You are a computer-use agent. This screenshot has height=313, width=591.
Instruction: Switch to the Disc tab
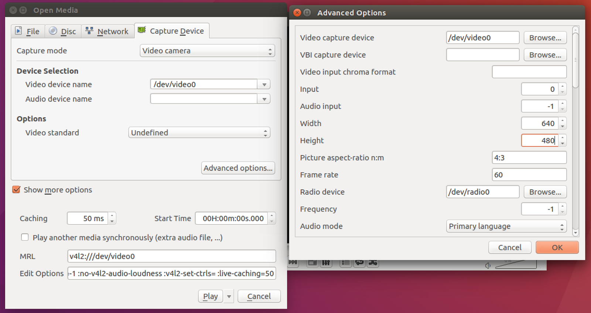click(63, 31)
